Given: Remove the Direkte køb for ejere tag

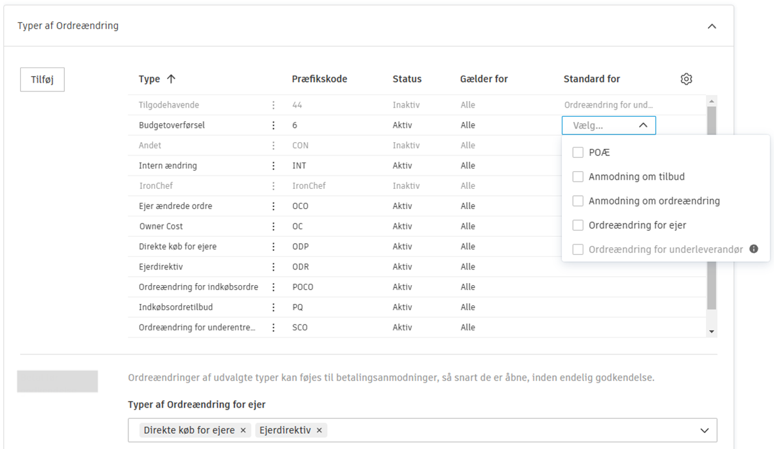Looking at the screenshot, I should click(x=243, y=430).
